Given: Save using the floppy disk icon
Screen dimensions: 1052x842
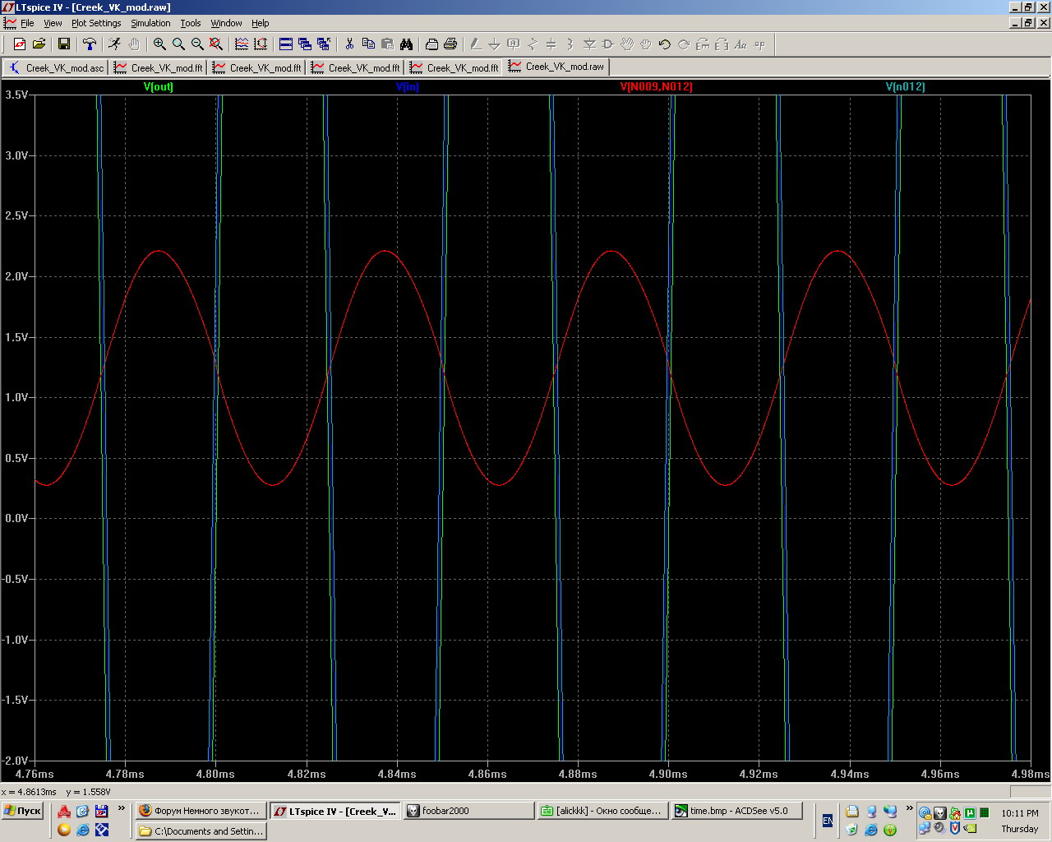Looking at the screenshot, I should tap(63, 44).
